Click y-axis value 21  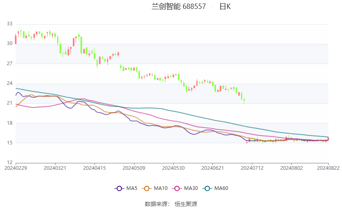[x=10, y=103]
